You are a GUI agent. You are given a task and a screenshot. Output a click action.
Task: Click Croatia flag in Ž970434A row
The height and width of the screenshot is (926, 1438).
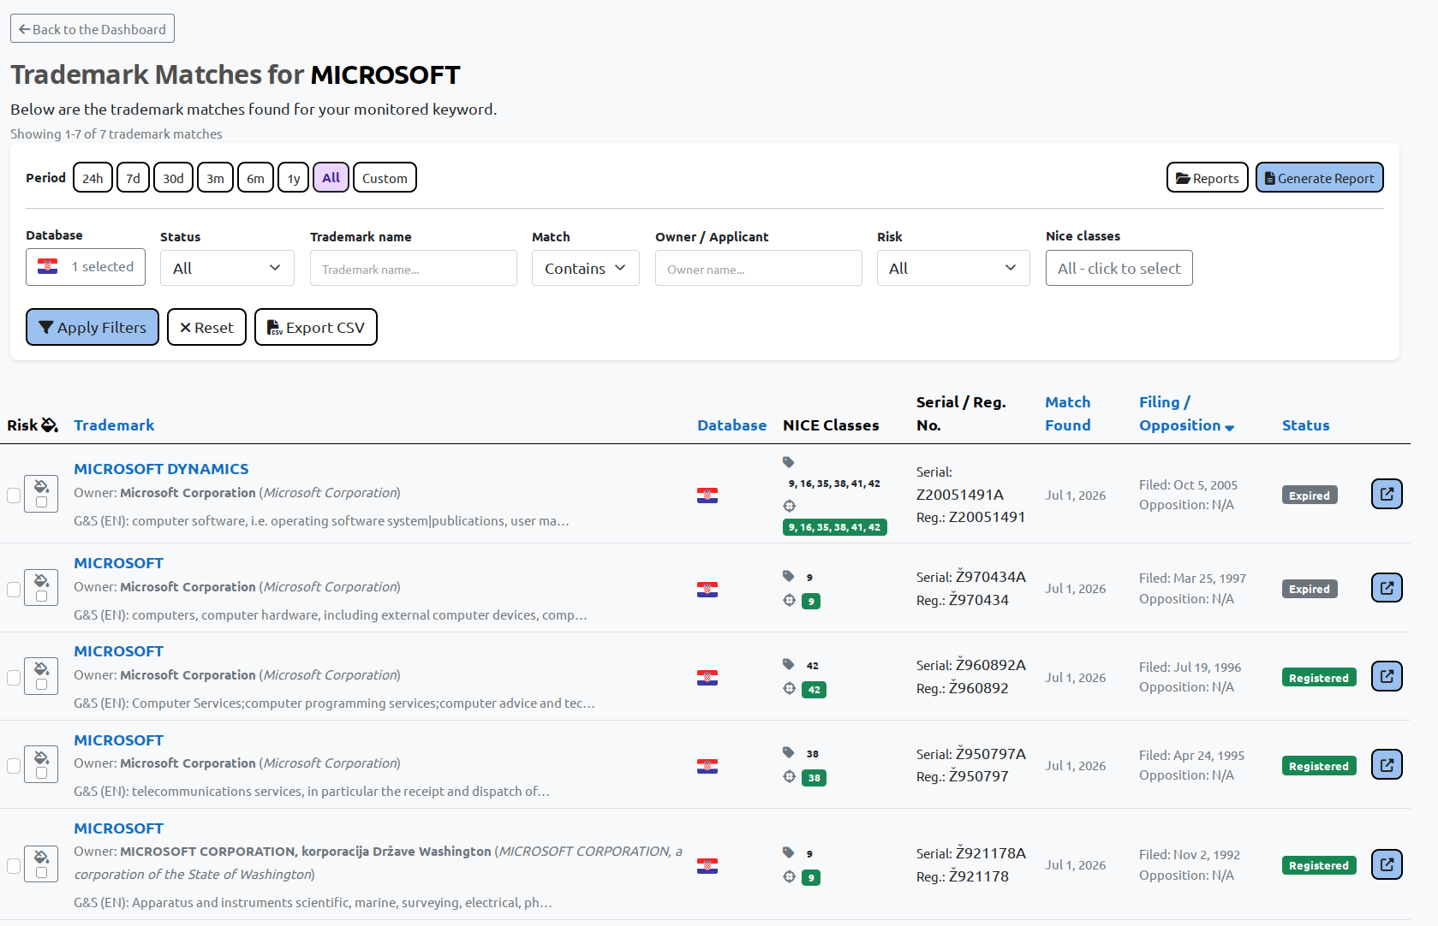click(x=707, y=590)
